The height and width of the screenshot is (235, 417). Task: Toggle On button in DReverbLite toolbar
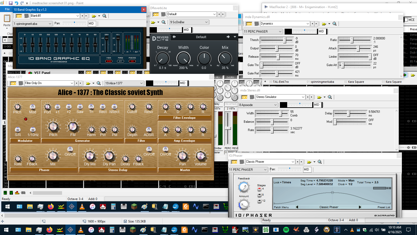click(x=156, y=14)
